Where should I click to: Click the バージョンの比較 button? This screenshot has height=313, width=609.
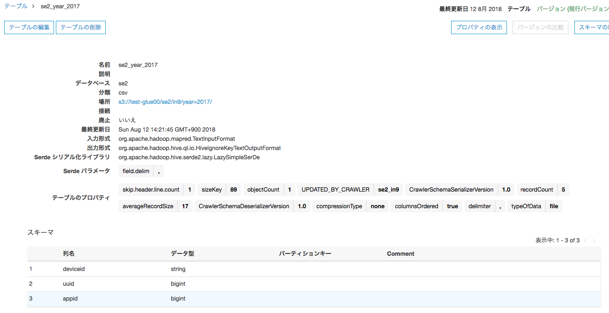point(540,27)
